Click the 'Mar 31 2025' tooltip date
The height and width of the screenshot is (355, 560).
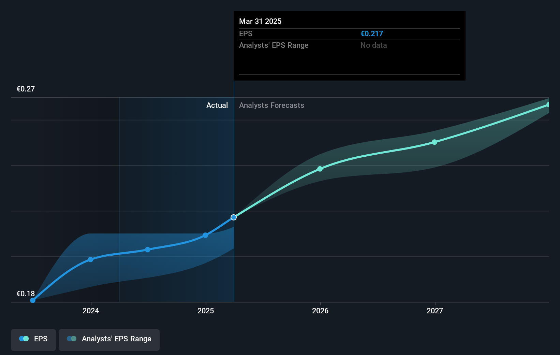click(260, 21)
